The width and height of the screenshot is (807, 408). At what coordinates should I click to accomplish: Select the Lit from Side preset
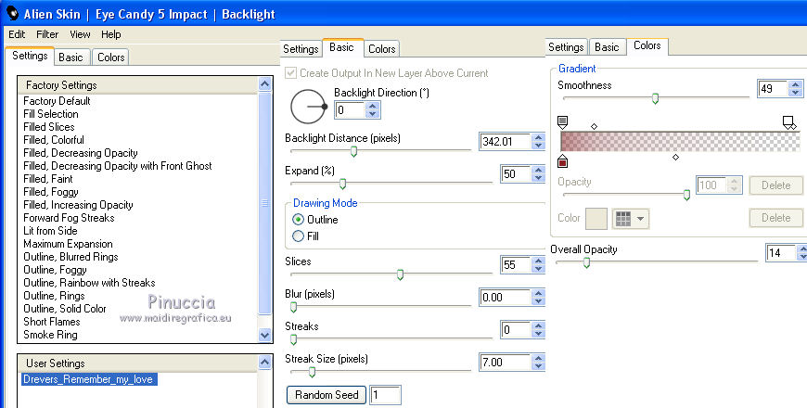50,231
